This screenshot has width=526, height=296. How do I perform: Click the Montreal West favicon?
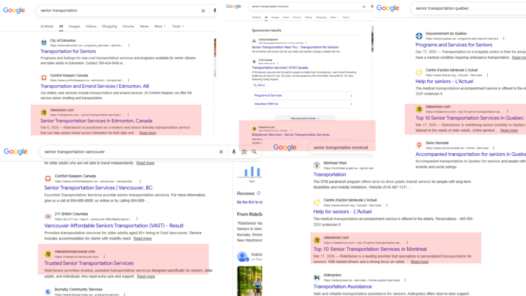316,165
